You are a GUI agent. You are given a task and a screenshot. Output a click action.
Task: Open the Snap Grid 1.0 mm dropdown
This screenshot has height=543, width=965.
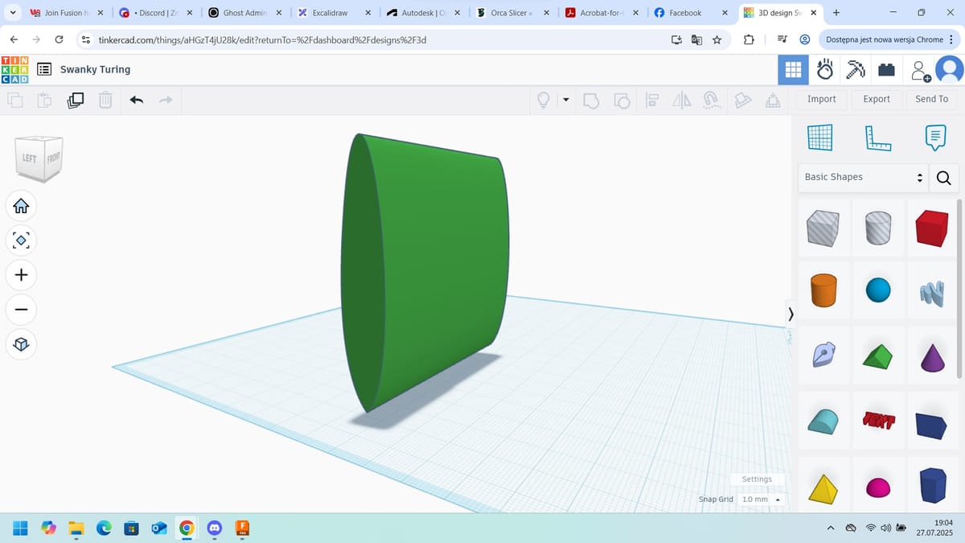pos(762,500)
